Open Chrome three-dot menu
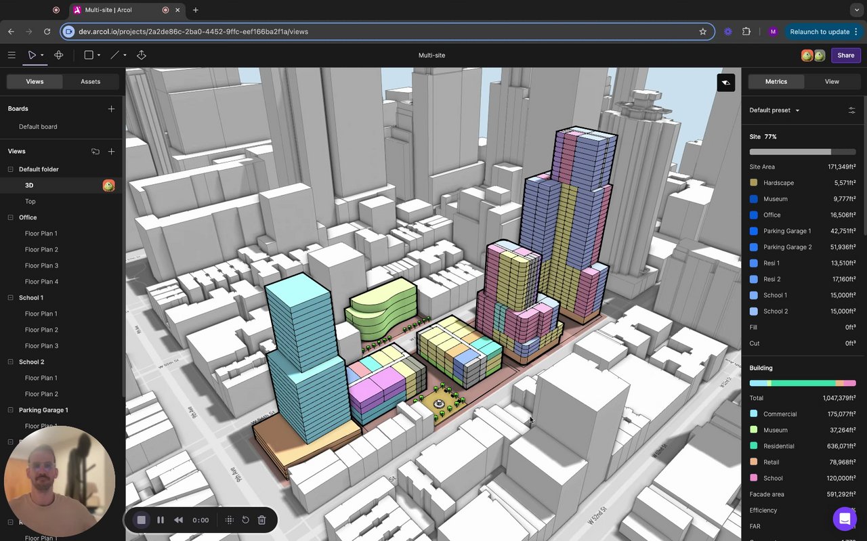Screen dimensions: 867x541 pos(857,32)
